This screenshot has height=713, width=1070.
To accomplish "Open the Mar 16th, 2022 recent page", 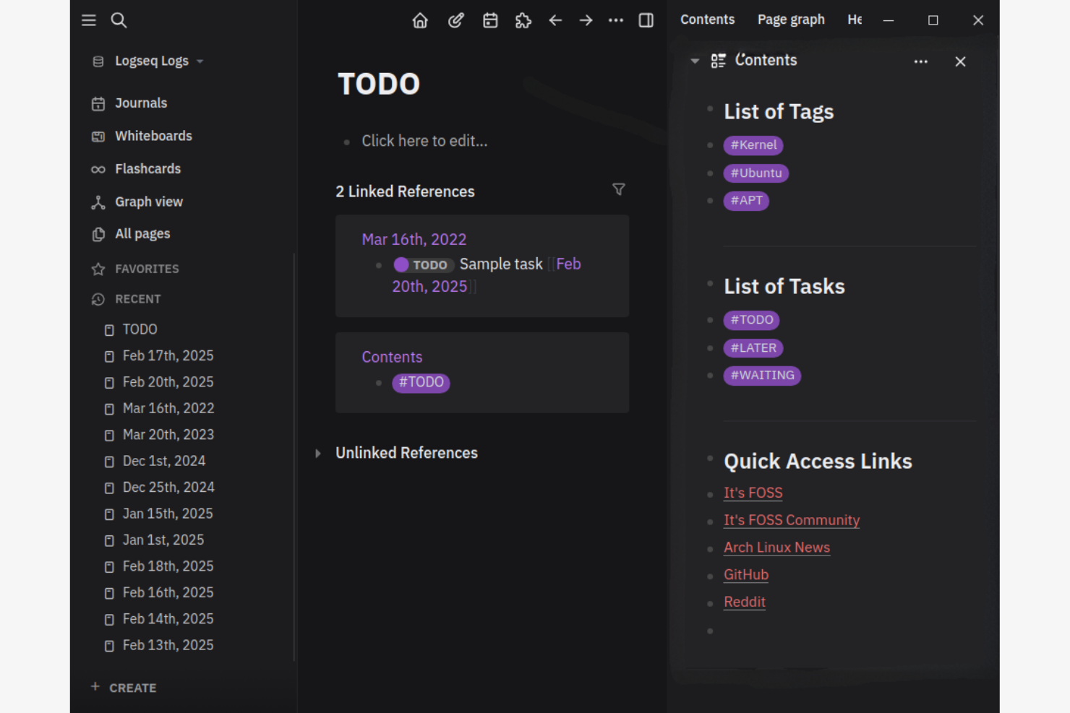I will [168, 408].
